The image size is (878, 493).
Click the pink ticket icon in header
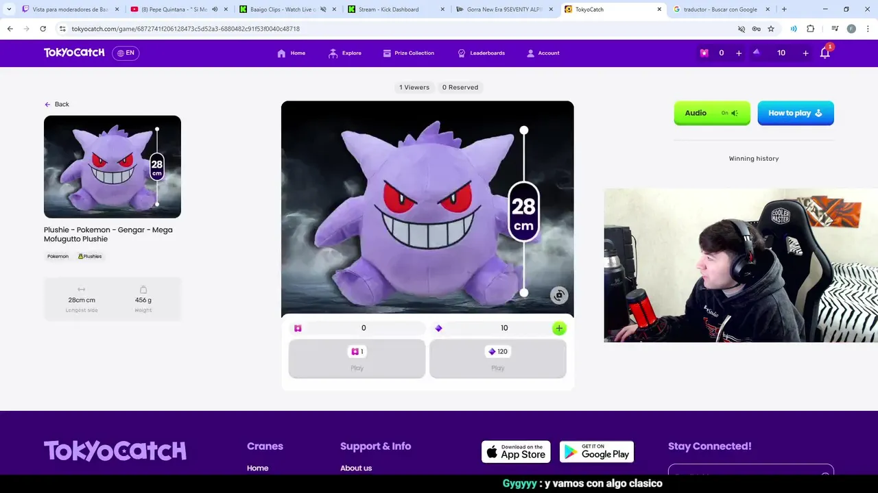[x=704, y=53]
